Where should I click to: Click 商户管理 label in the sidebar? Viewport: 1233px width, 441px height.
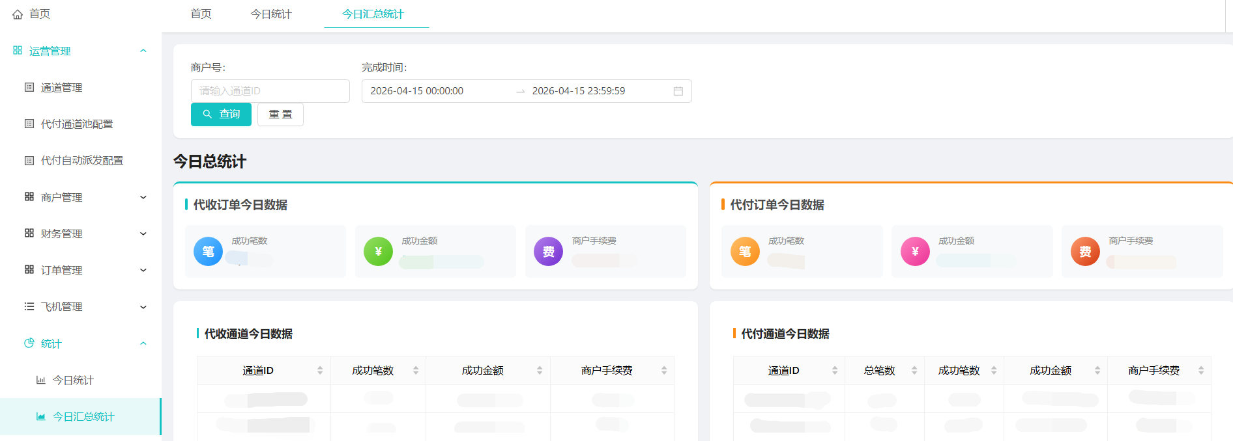click(x=61, y=197)
